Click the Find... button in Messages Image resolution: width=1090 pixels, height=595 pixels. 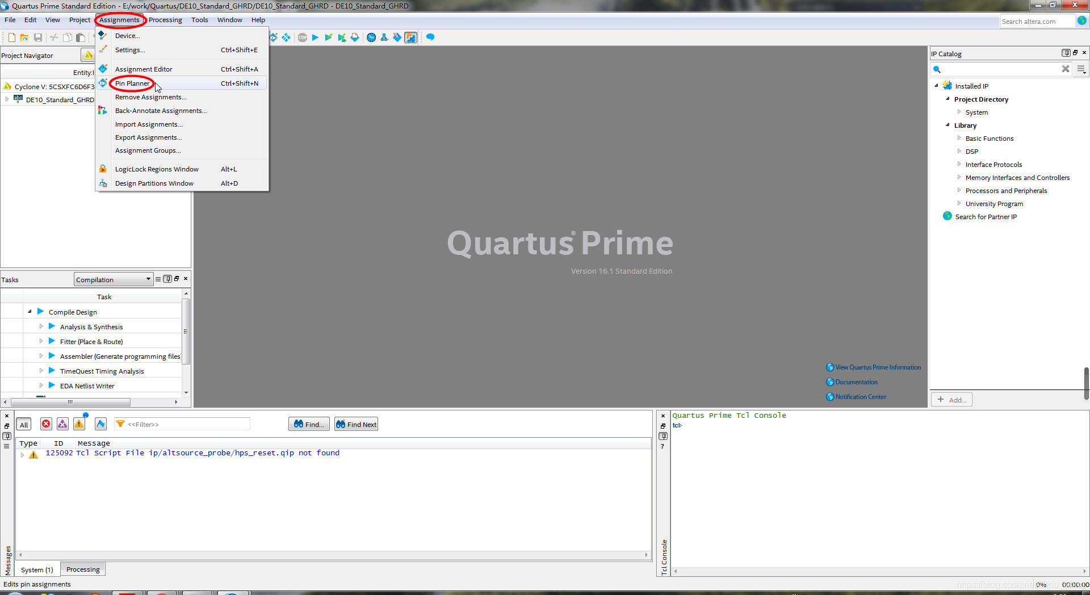pos(309,424)
